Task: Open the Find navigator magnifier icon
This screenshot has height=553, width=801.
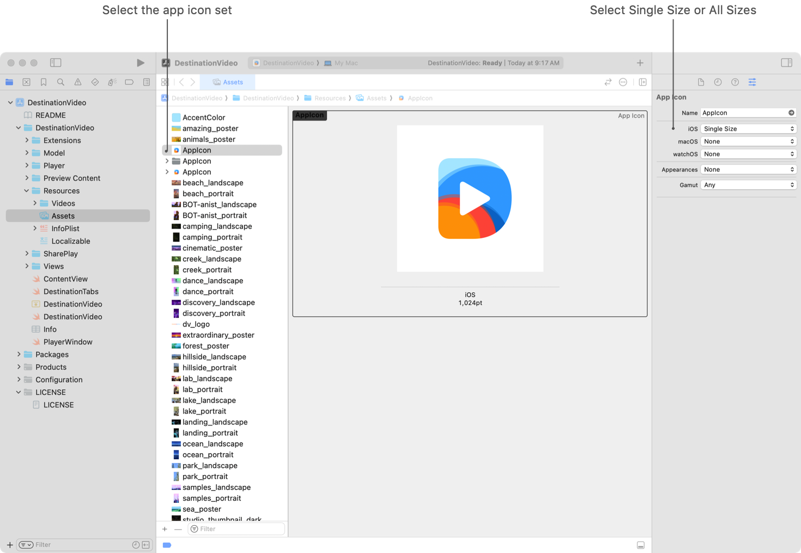Action: point(60,82)
